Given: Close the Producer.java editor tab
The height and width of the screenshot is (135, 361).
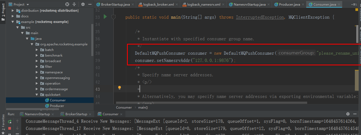Looking at the screenshot, I should (303, 5).
